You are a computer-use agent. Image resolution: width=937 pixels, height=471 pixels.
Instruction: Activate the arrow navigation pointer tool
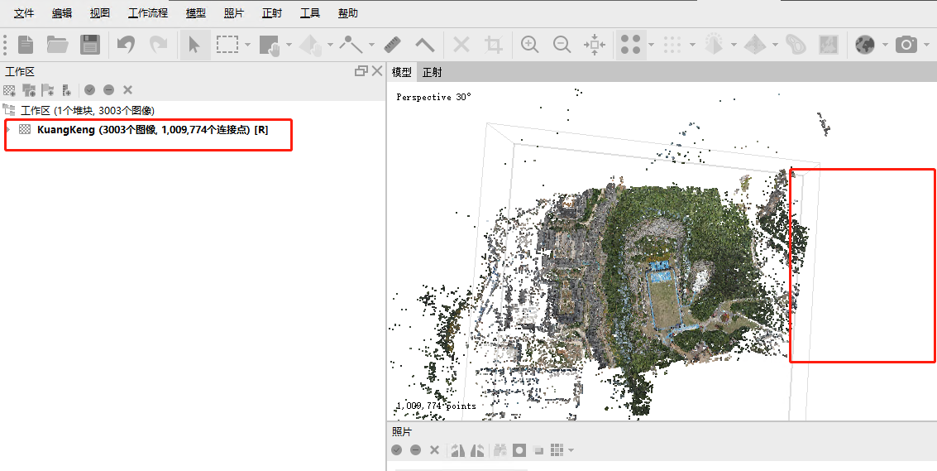(194, 45)
